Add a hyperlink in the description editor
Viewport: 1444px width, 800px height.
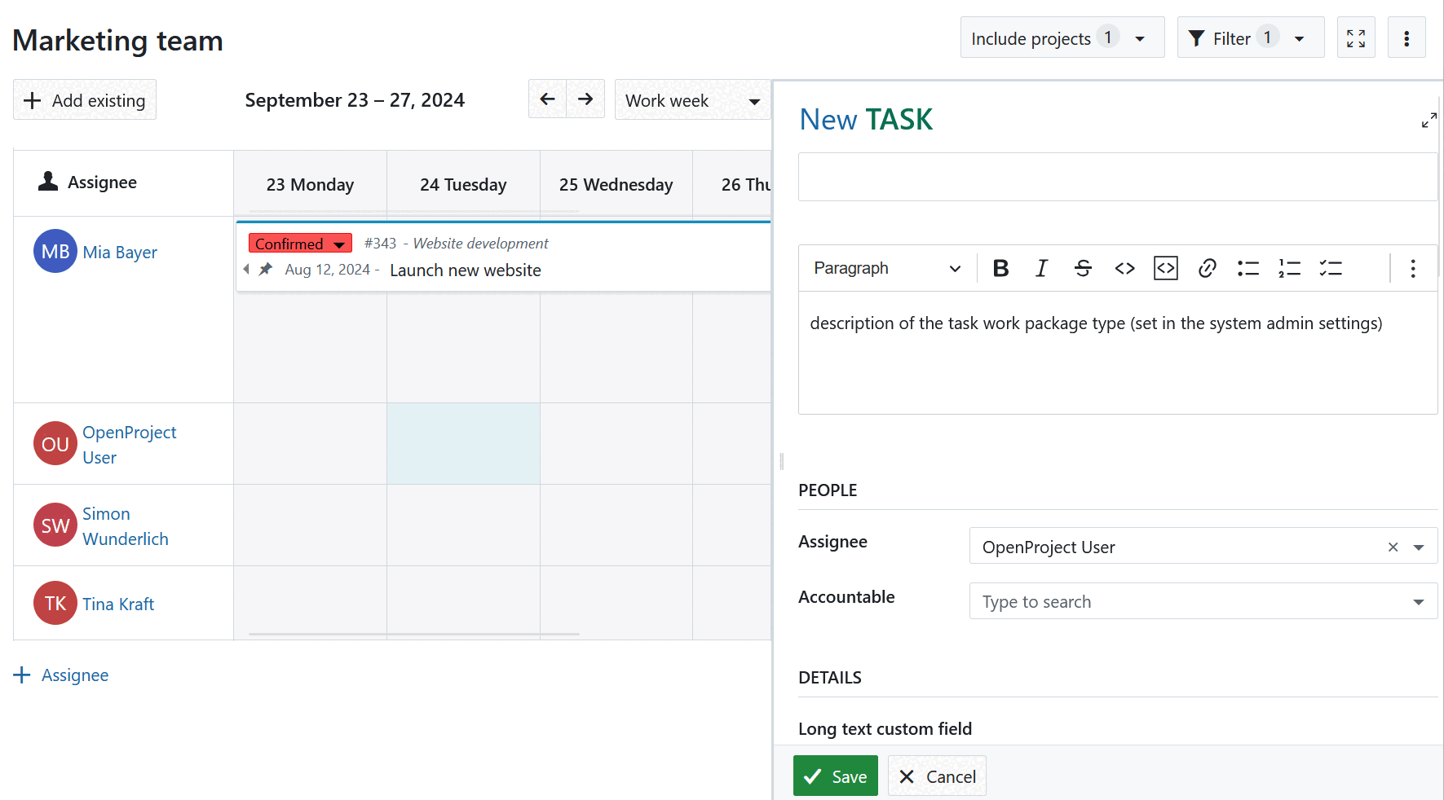tap(1207, 267)
